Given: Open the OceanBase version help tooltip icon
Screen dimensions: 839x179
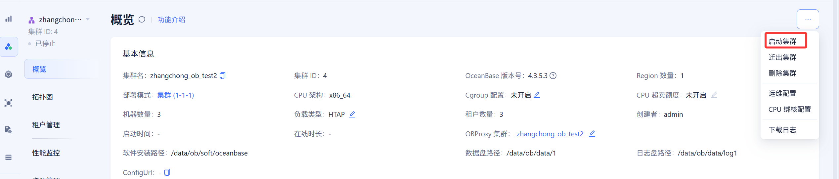Looking at the screenshot, I should 553,76.
